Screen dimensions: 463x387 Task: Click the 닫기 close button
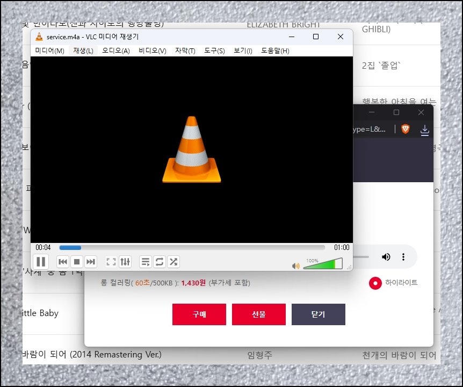tap(319, 314)
